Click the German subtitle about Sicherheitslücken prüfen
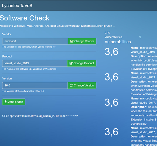 tap(58, 26)
